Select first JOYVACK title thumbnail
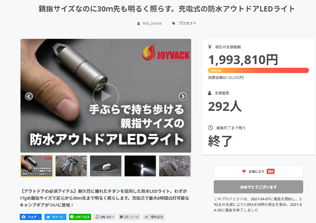The image size is (316, 223). click(x=37, y=166)
